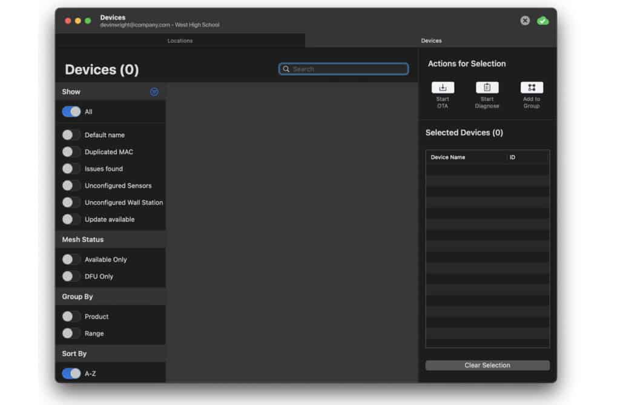Disable the All devices toggle
This screenshot has width=620, height=405.
click(x=71, y=112)
